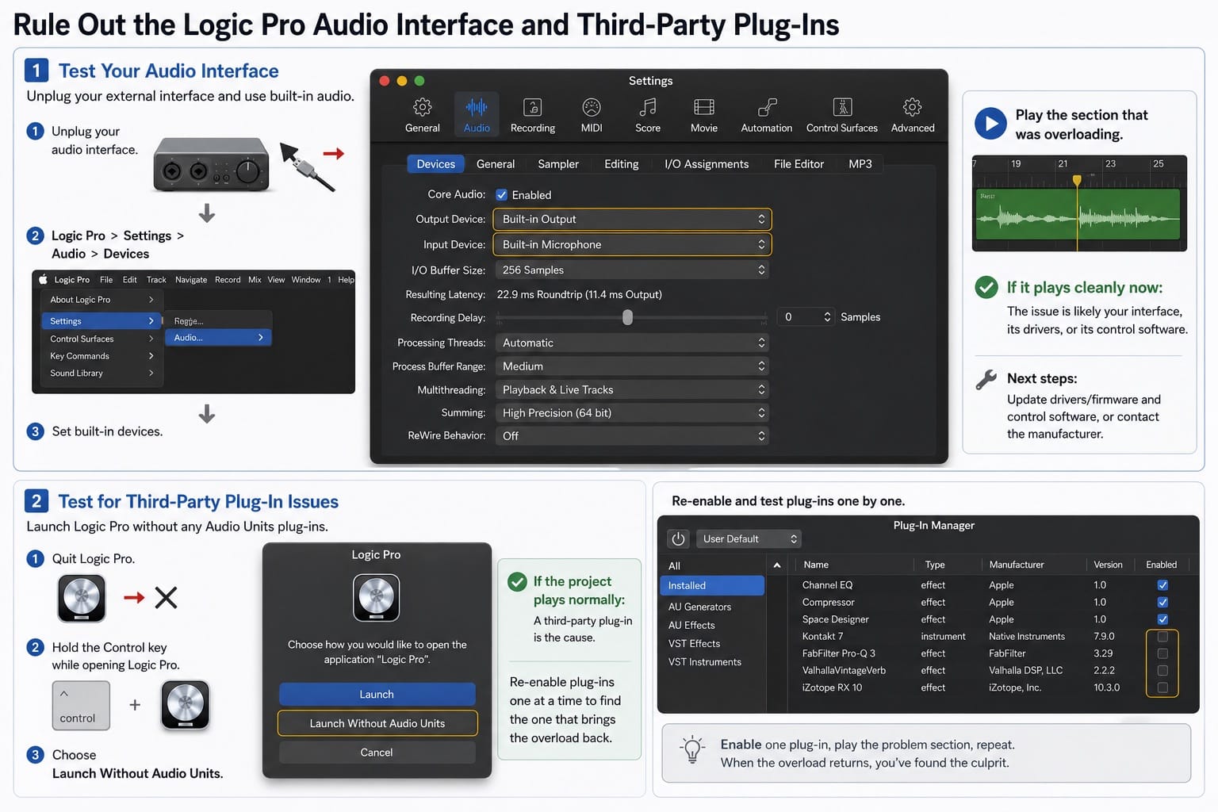The height and width of the screenshot is (812, 1218).
Task: Open the Input Device dropdown
Action: (x=632, y=245)
